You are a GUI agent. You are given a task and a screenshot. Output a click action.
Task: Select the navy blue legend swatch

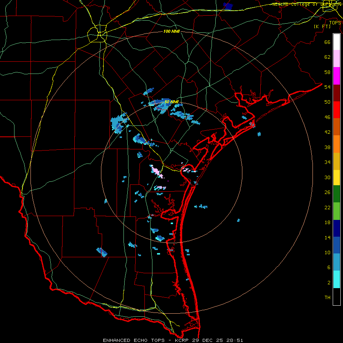337,228
